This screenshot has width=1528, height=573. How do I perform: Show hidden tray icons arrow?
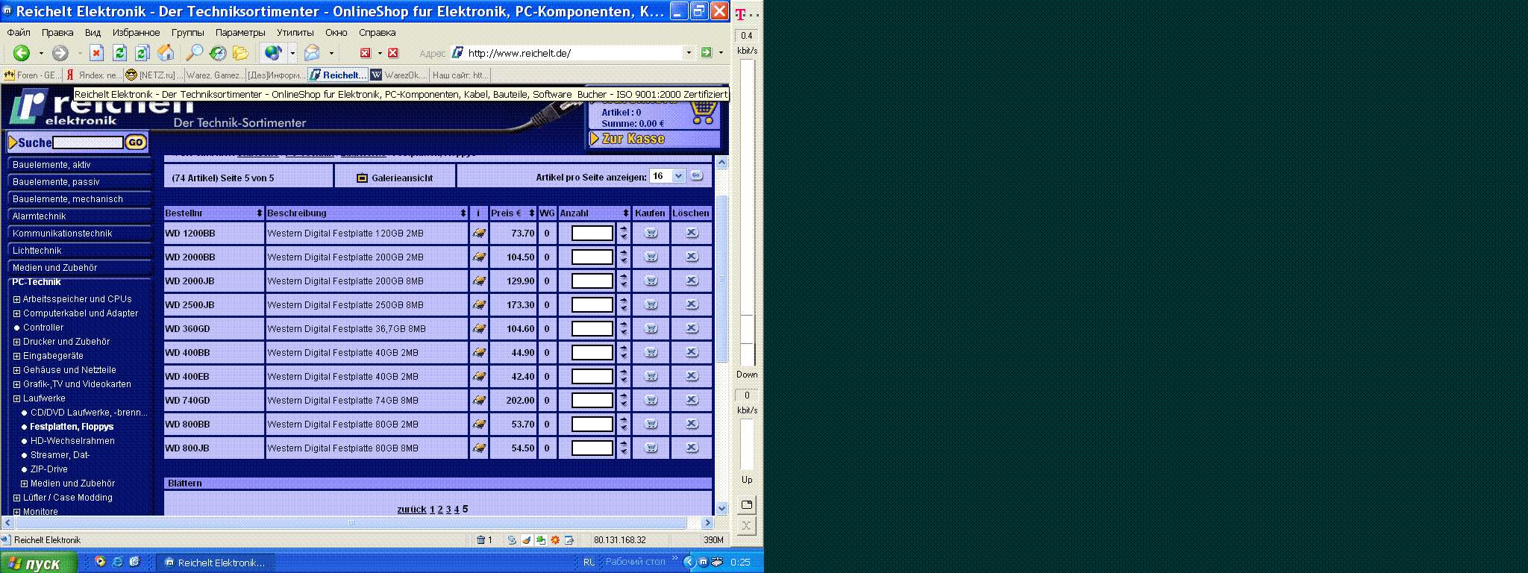click(x=689, y=562)
